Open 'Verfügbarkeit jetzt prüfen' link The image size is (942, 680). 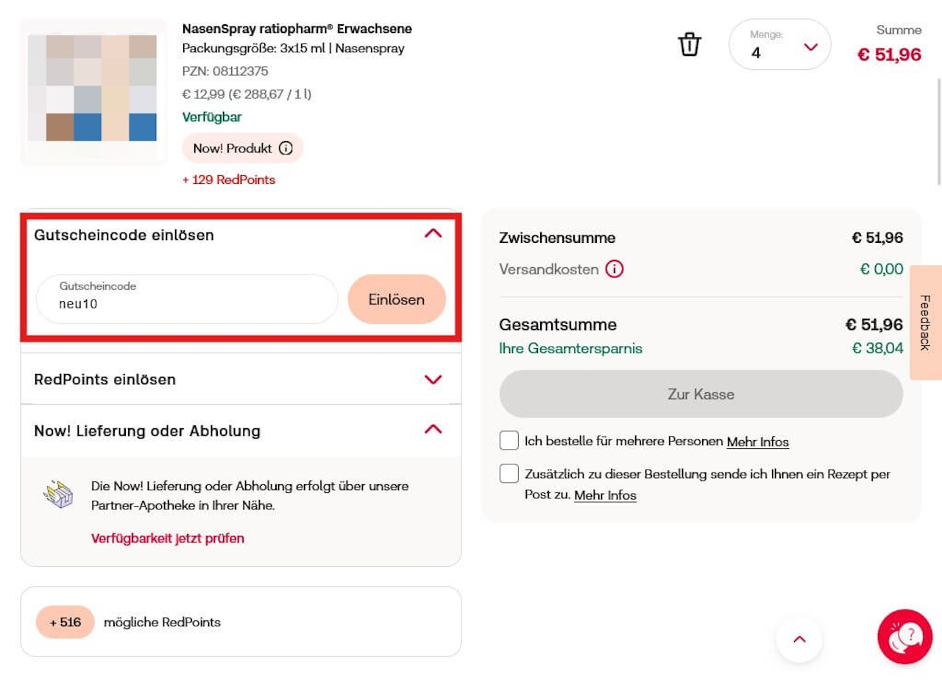click(x=168, y=539)
